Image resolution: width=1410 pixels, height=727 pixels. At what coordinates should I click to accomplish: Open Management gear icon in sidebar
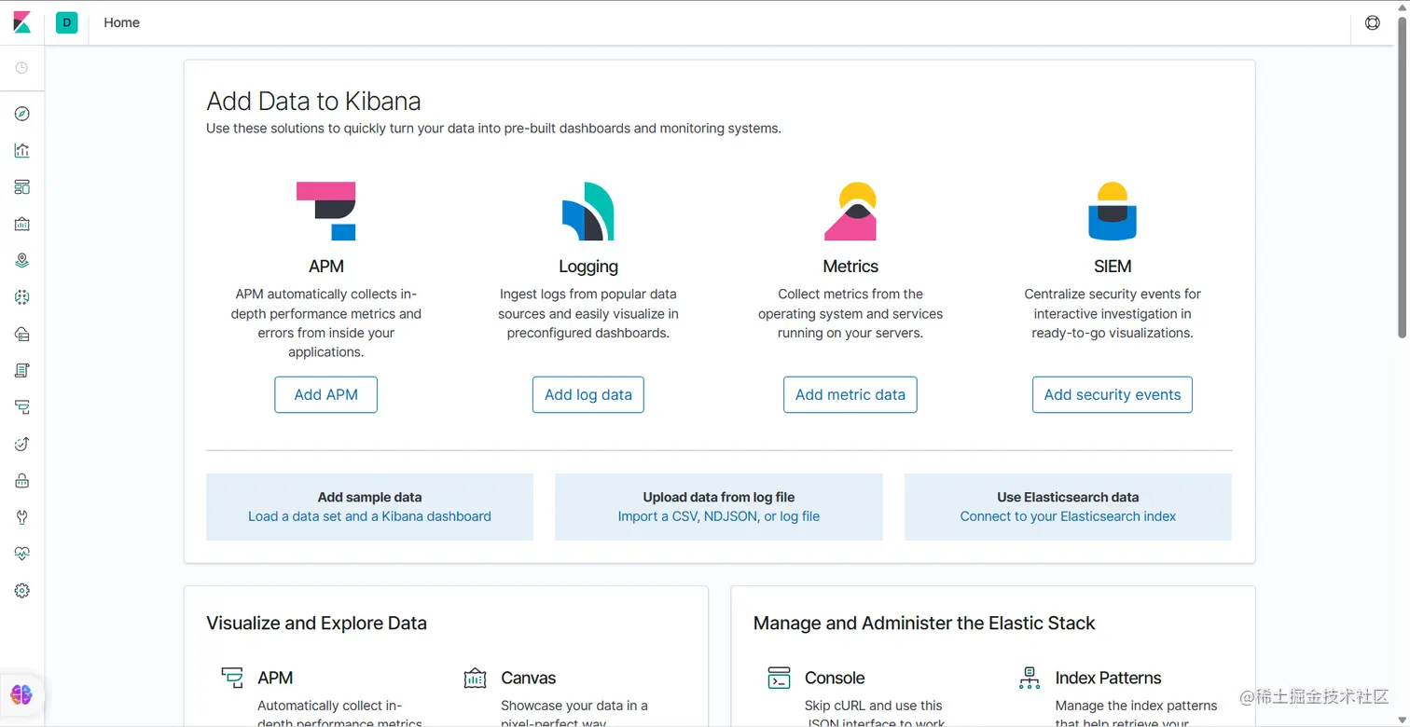pos(22,591)
